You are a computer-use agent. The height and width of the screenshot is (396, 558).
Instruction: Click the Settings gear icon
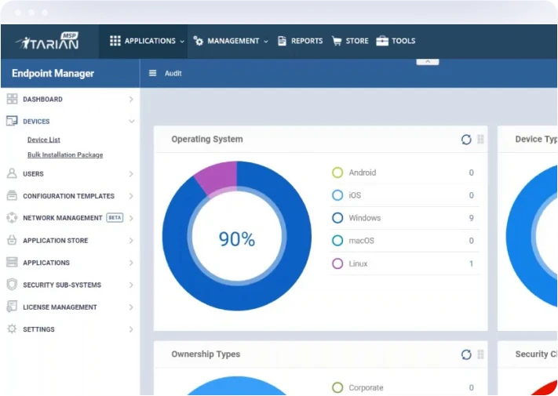tap(12, 329)
